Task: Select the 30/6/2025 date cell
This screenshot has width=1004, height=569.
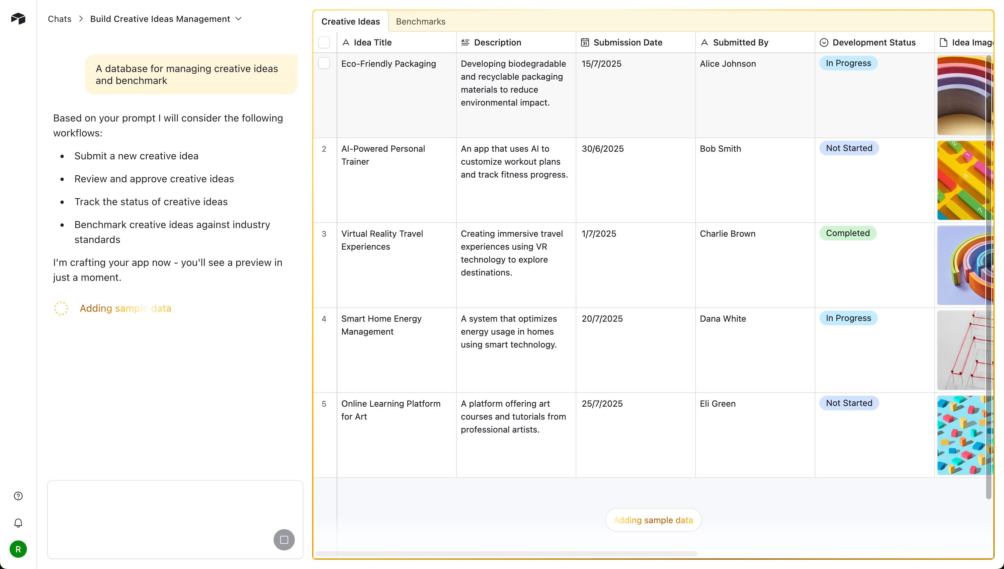Action: (x=636, y=181)
